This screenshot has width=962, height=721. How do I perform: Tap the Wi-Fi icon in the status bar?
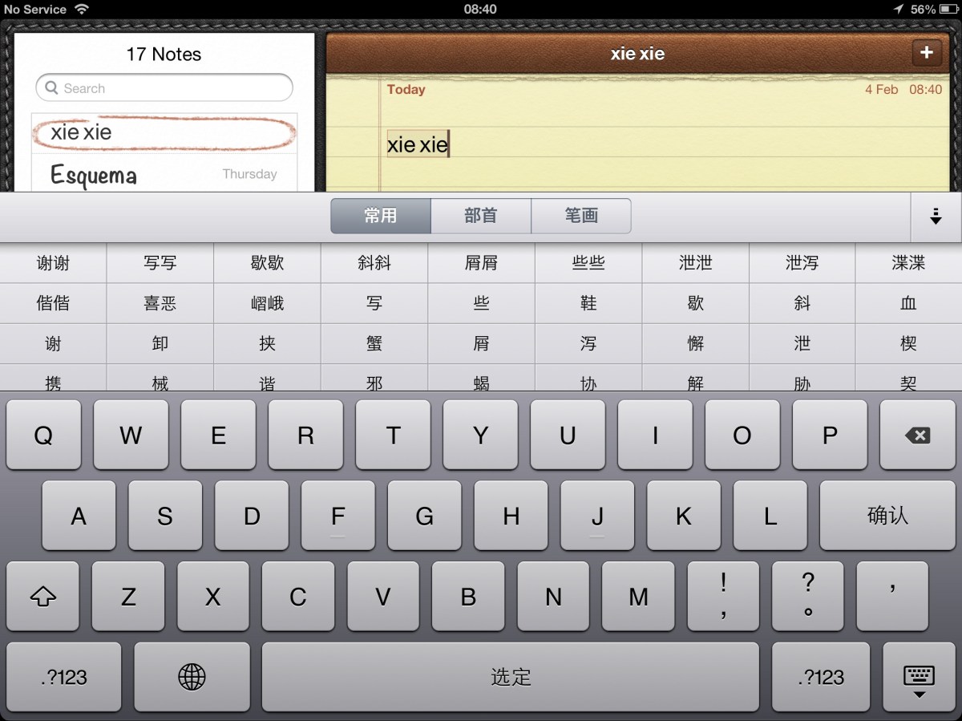click(x=81, y=10)
